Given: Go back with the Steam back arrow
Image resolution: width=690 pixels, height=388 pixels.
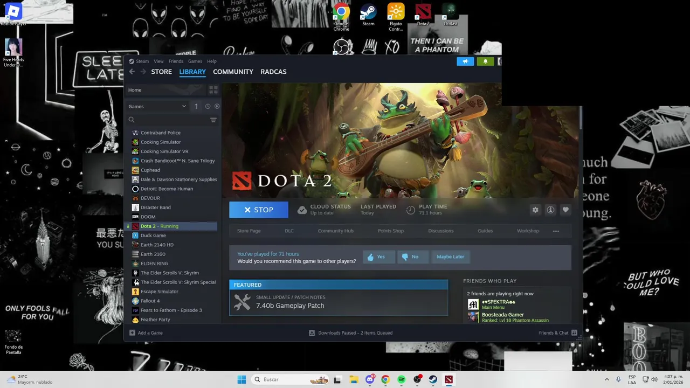Looking at the screenshot, I should coord(132,72).
